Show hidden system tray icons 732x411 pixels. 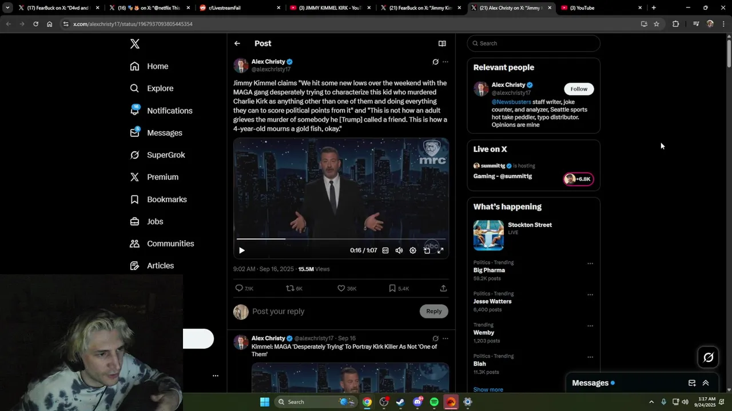tap(651, 402)
